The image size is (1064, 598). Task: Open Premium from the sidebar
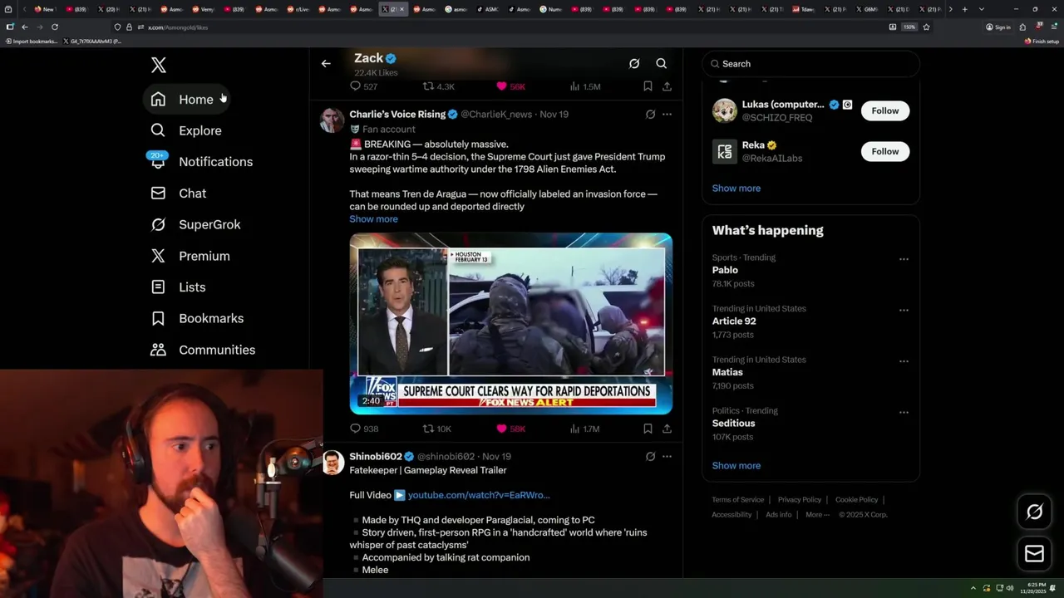coord(190,256)
